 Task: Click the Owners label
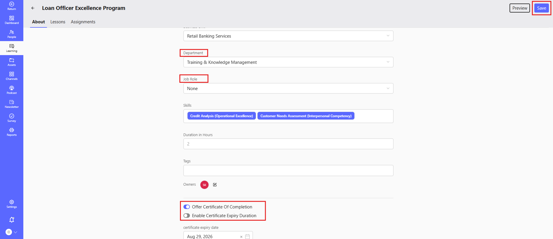point(190,184)
